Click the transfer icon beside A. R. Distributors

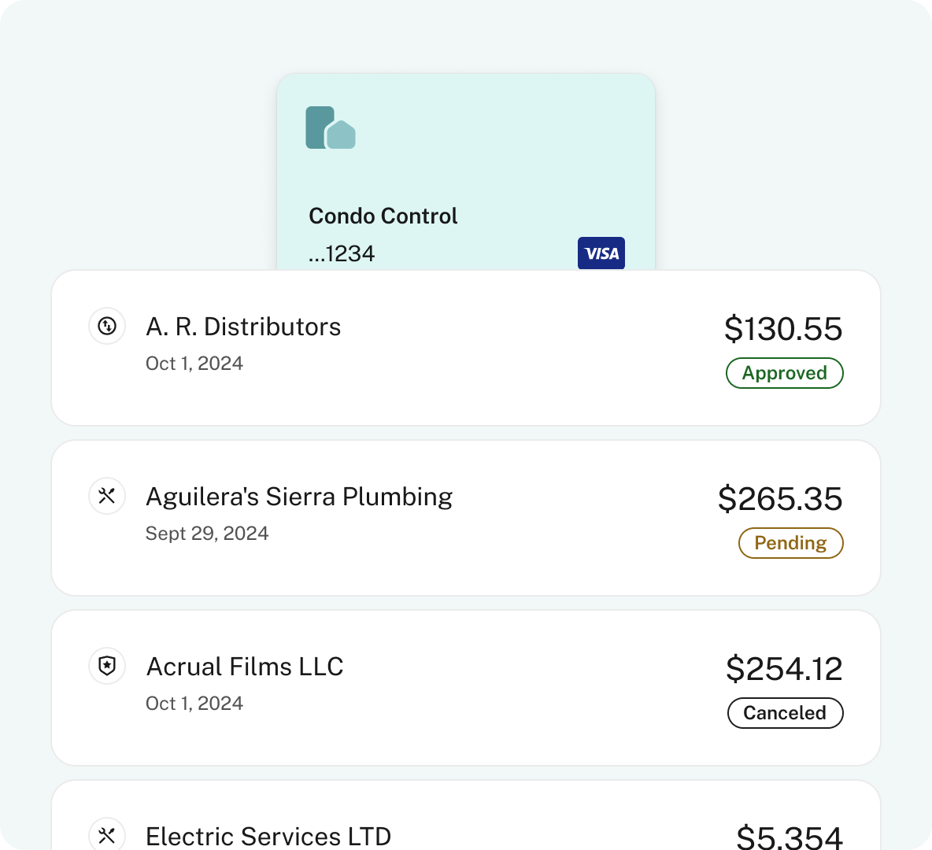click(107, 326)
